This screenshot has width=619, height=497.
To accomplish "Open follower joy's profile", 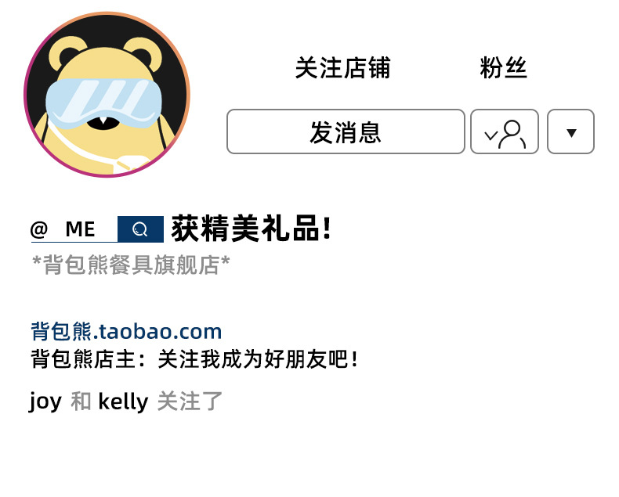I will (x=45, y=402).
